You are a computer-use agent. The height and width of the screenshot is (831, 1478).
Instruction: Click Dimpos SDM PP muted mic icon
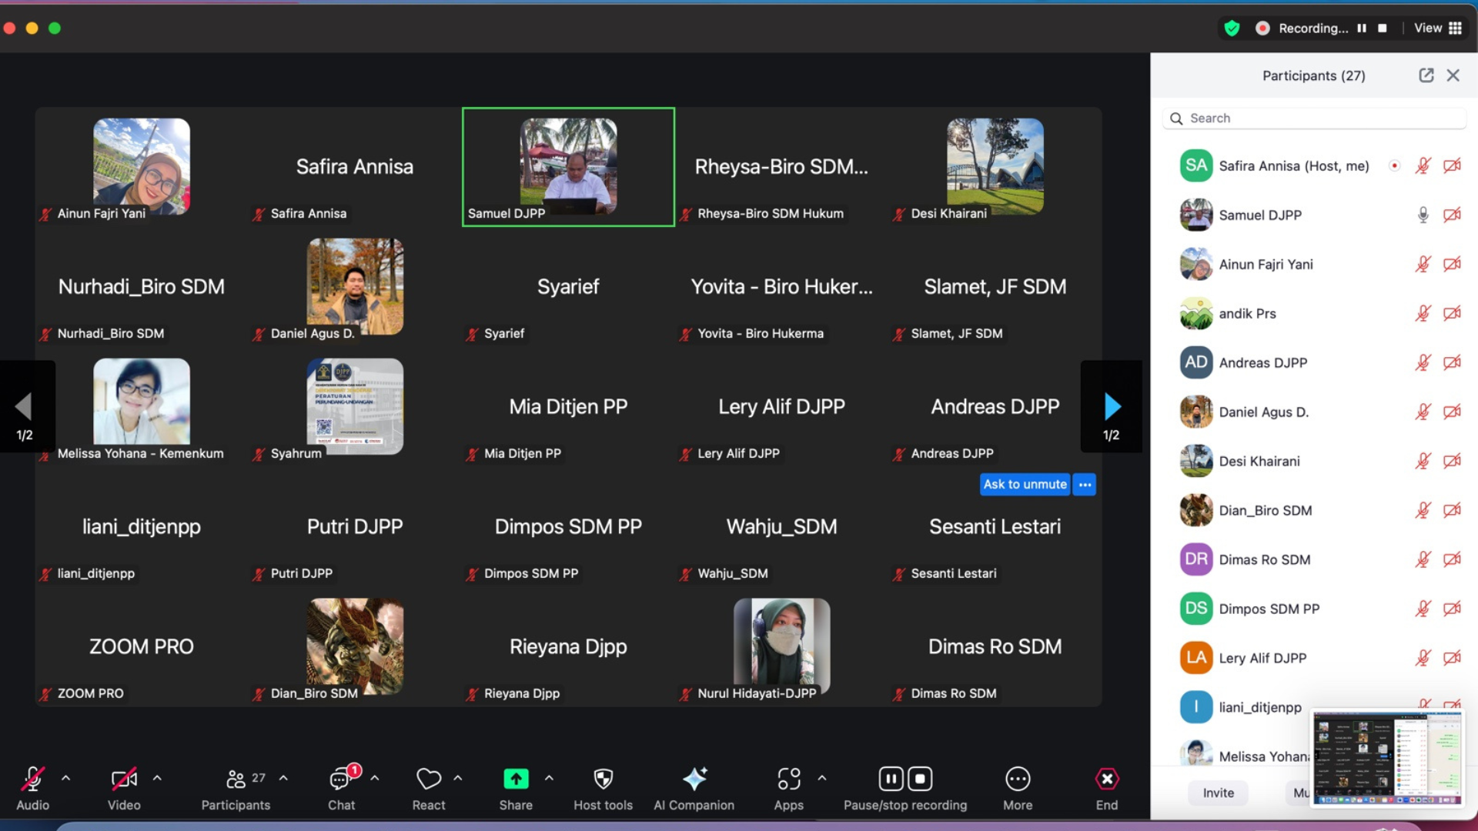pyautogui.click(x=1423, y=609)
